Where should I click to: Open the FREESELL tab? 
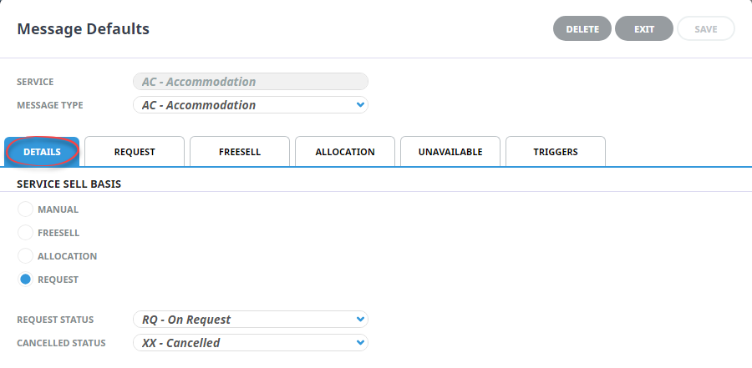click(240, 152)
